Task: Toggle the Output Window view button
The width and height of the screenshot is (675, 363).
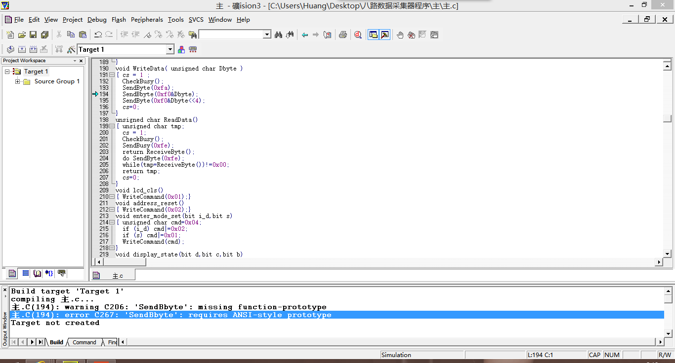Action: point(385,35)
